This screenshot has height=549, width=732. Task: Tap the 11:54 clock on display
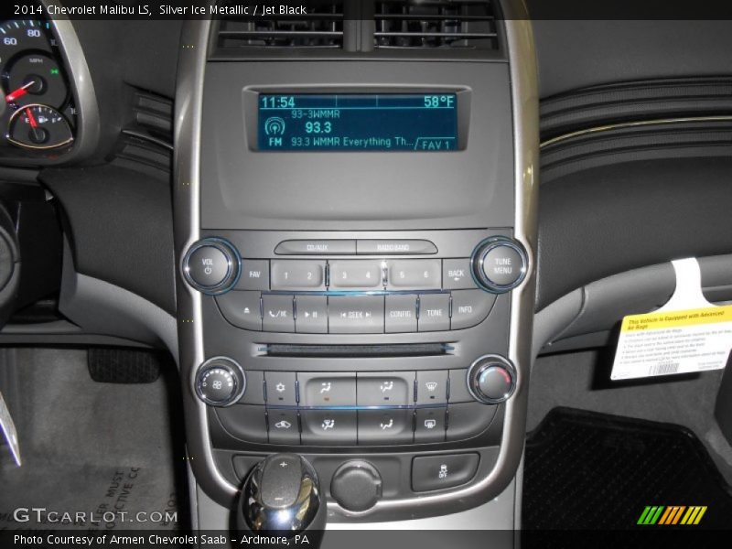point(278,102)
